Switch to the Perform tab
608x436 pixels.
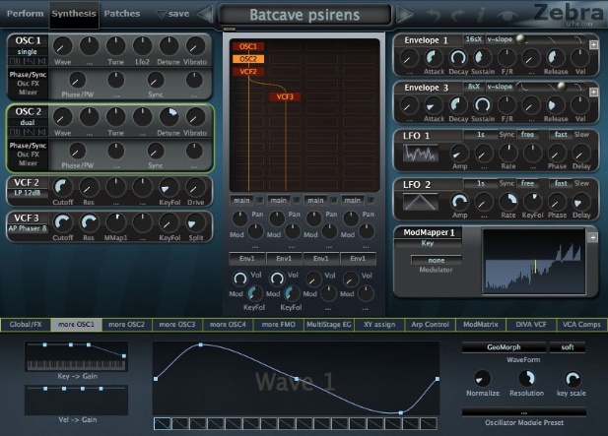click(25, 14)
